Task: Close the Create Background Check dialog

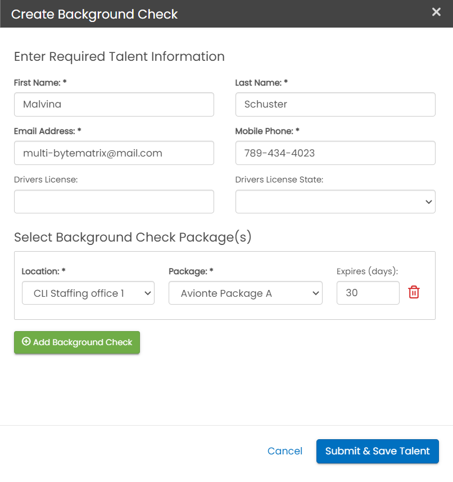Action: (x=437, y=12)
